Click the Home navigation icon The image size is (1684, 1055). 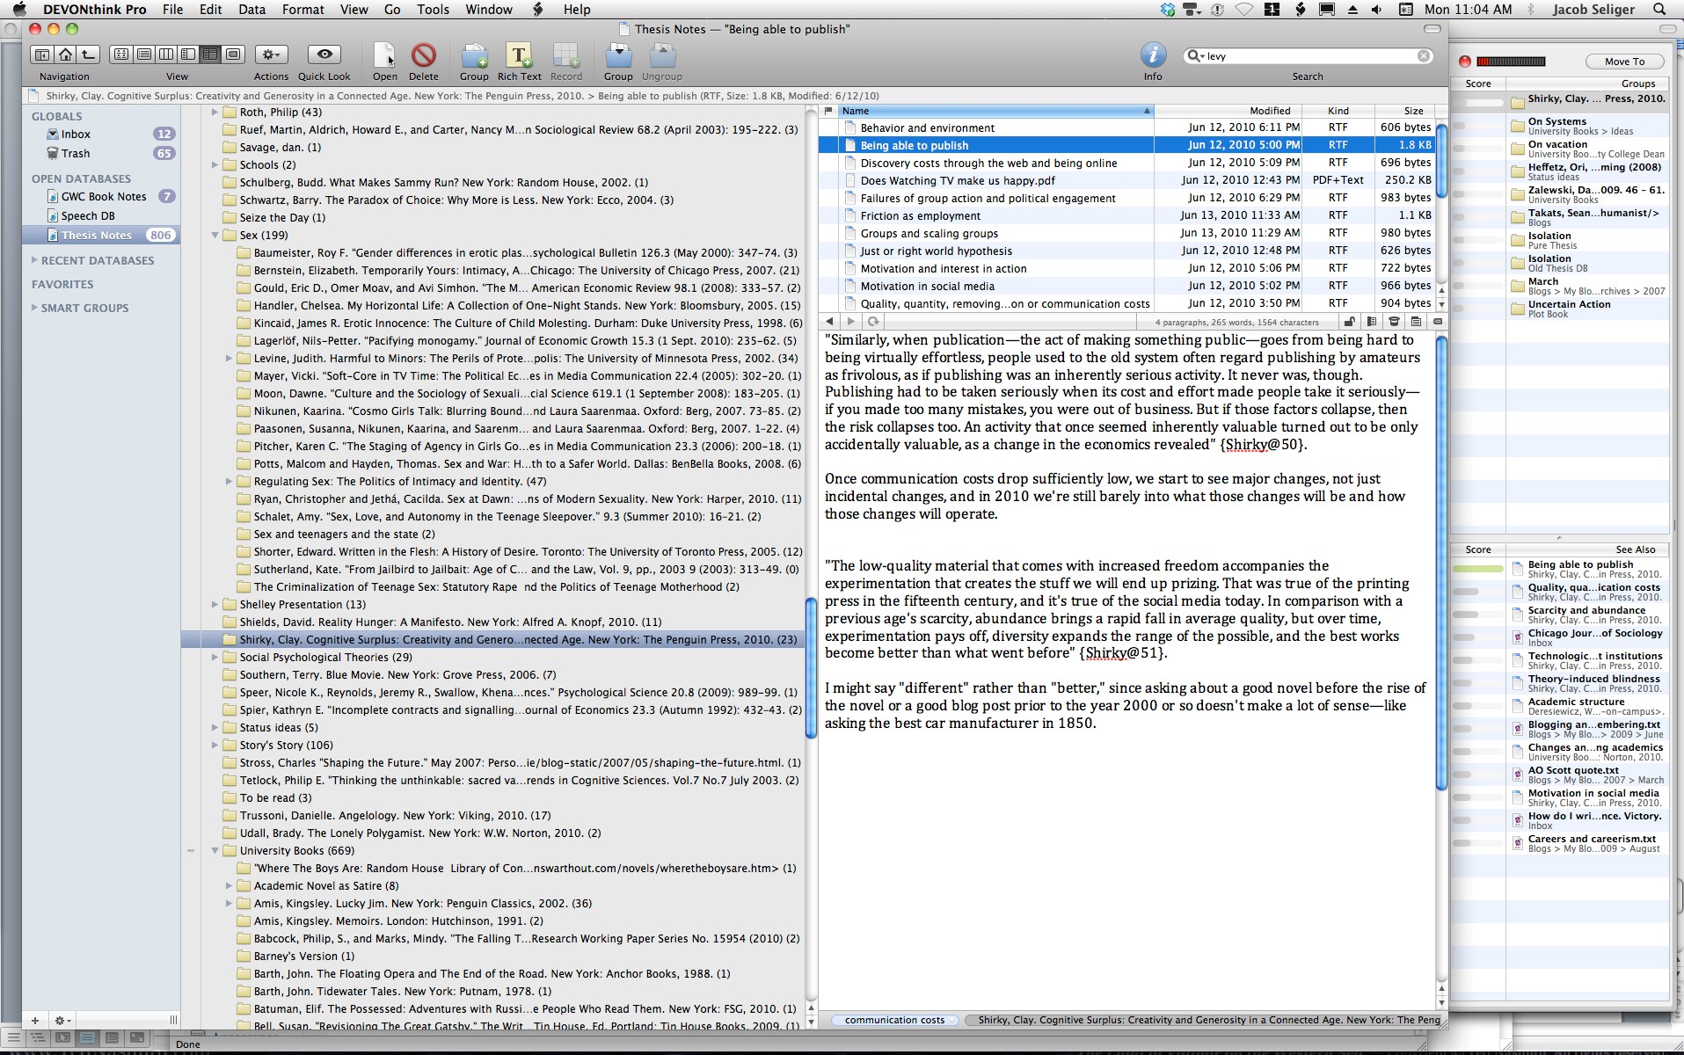[65, 55]
